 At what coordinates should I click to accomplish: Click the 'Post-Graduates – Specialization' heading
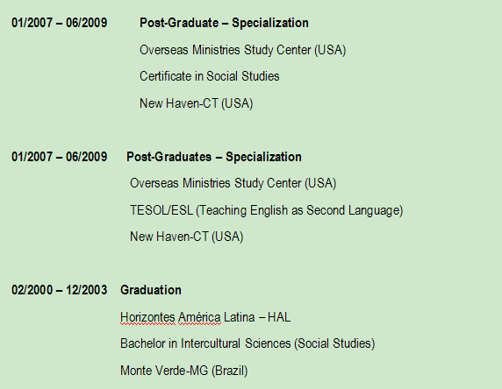(x=214, y=157)
